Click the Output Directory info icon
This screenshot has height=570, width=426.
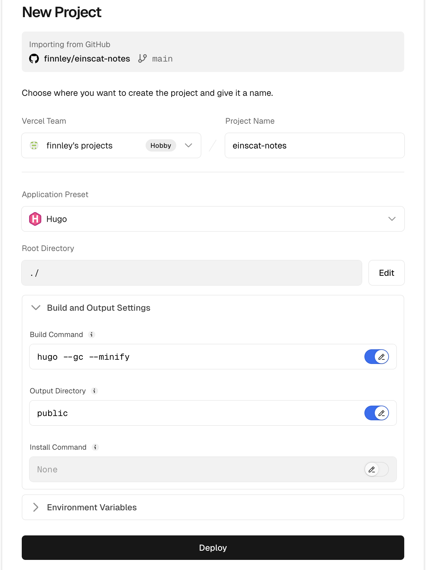pyautogui.click(x=94, y=391)
